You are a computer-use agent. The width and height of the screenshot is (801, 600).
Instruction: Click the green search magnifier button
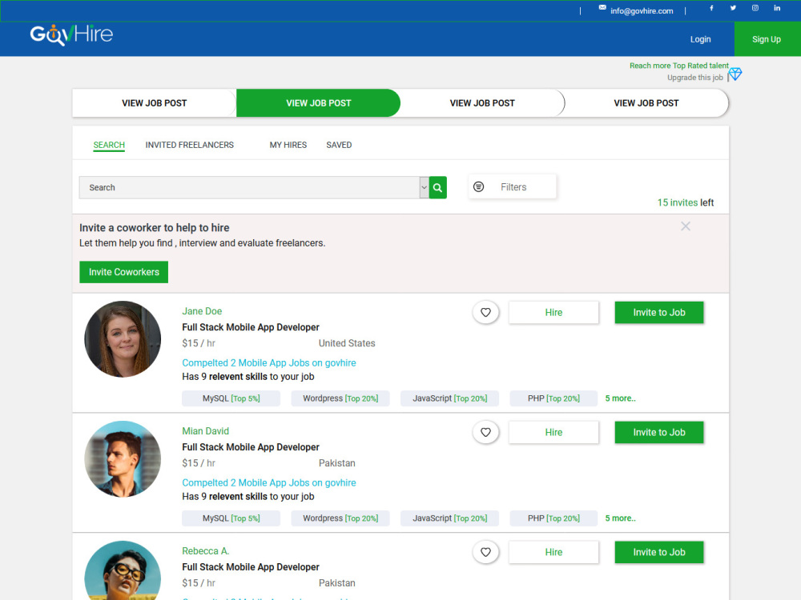[x=438, y=188]
